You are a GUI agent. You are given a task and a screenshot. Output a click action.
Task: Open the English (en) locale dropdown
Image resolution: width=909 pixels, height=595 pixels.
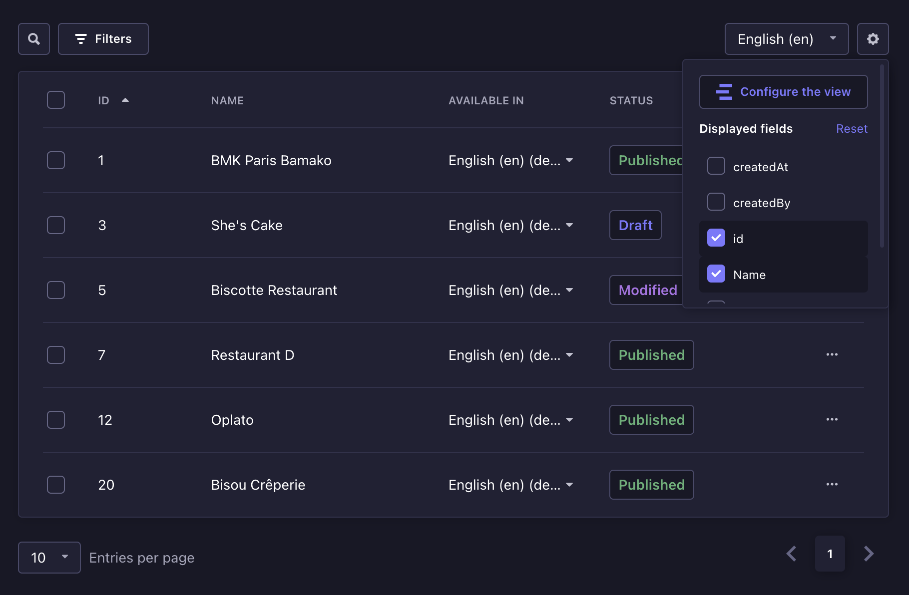(x=786, y=39)
